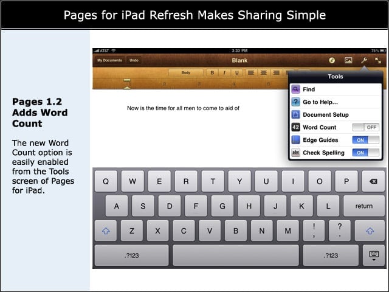This screenshot has height=292, width=389.
Task: Tap the space bar key
Action: tap(236, 255)
